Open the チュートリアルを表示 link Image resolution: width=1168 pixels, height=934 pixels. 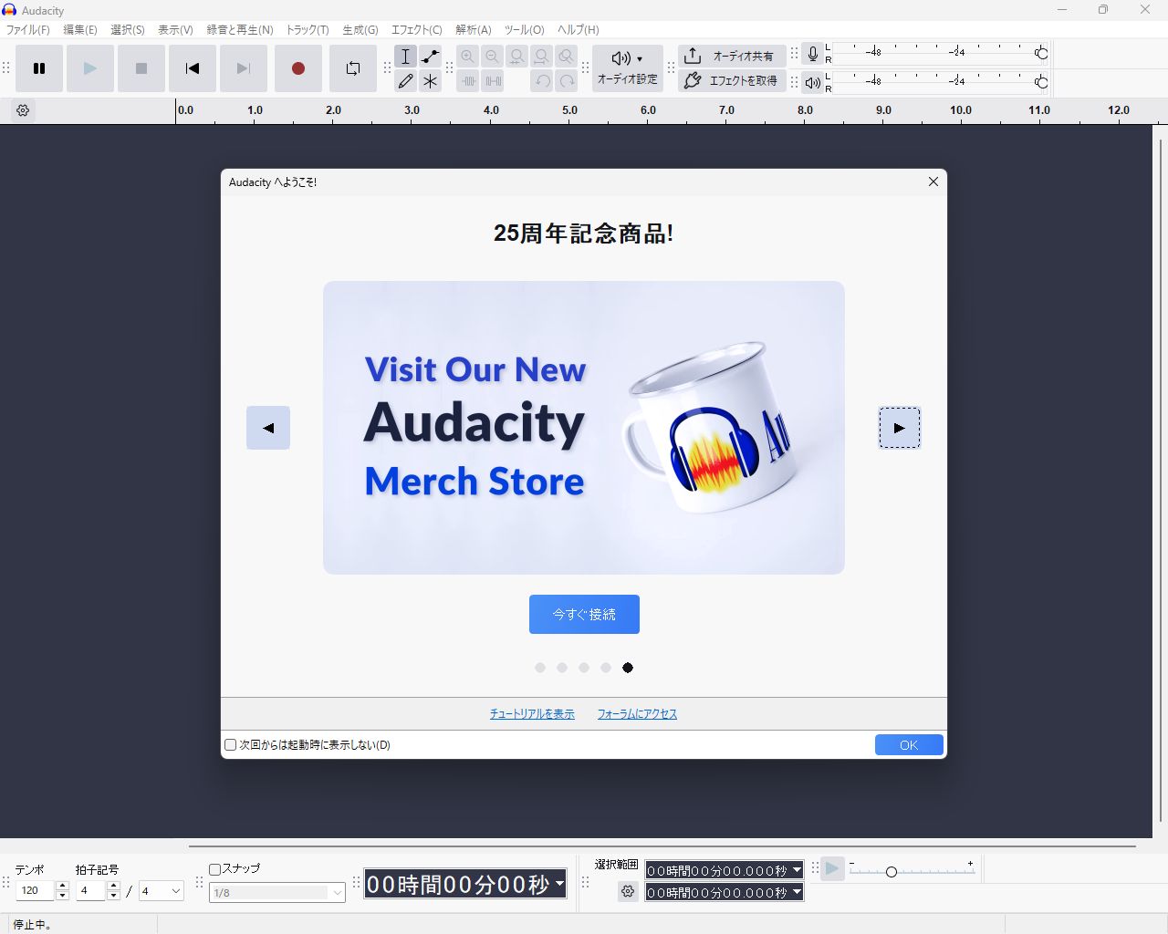point(532,714)
